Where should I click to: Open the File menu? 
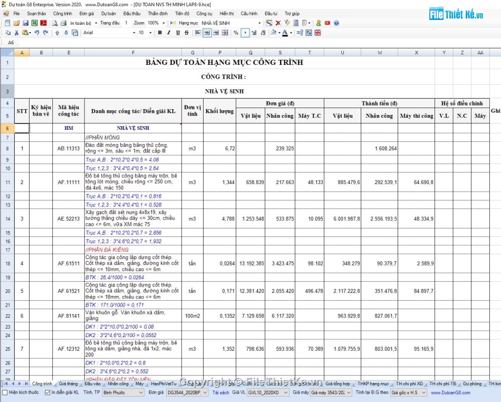point(17,13)
